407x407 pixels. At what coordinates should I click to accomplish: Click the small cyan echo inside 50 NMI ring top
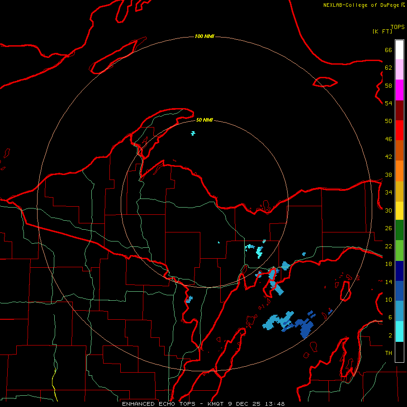pos(193,133)
